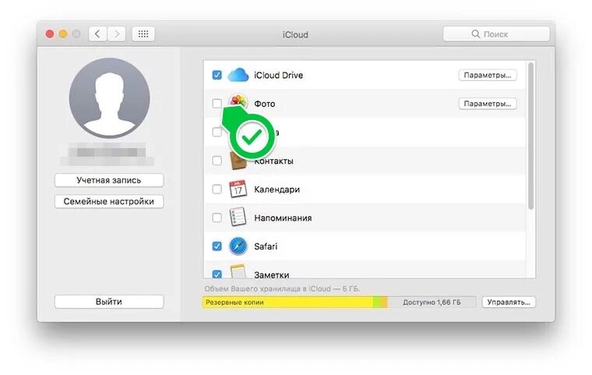The height and width of the screenshot is (375, 592).
Task: Click the red close window button
Action: click(x=49, y=34)
